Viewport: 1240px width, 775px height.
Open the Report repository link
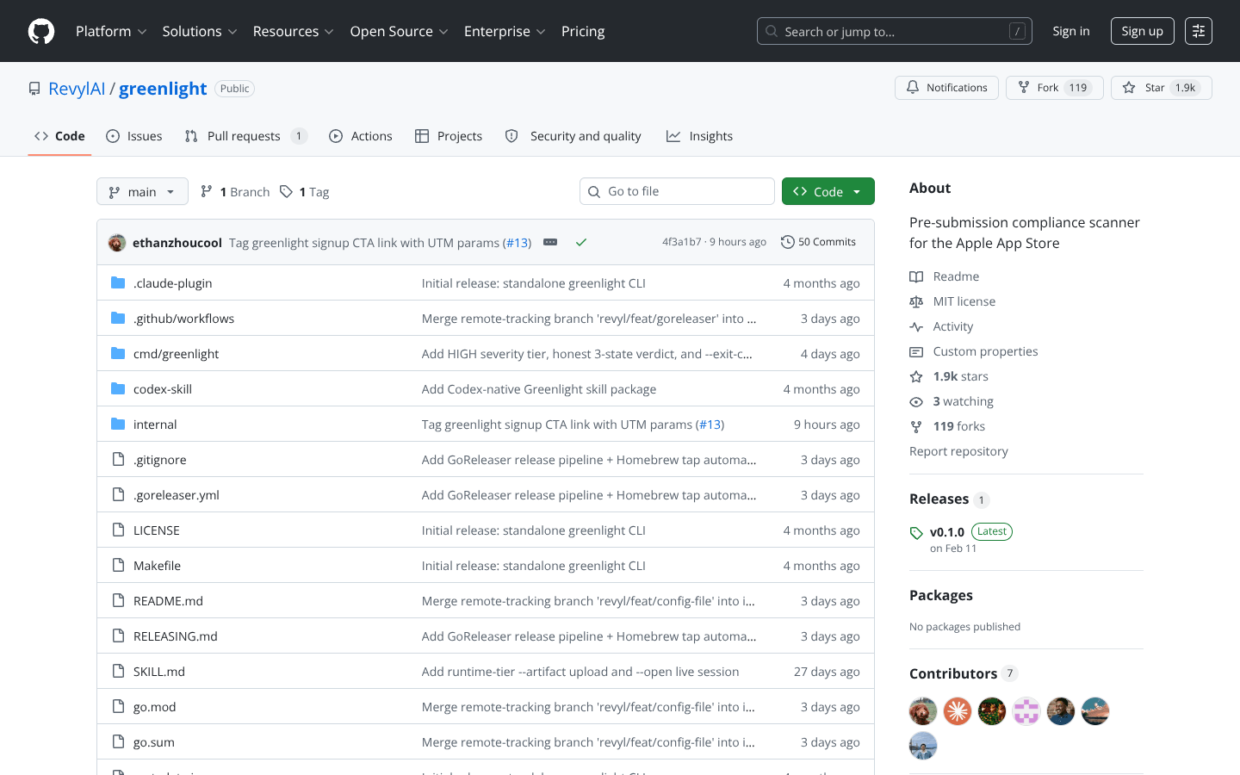pyautogui.click(x=958, y=451)
